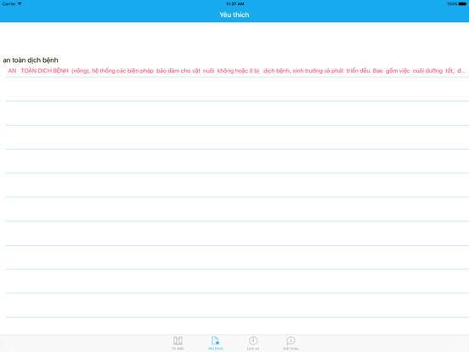The height and width of the screenshot is (352, 469).
Task: Open the Từ điển dictionary tab
Action: point(178,343)
